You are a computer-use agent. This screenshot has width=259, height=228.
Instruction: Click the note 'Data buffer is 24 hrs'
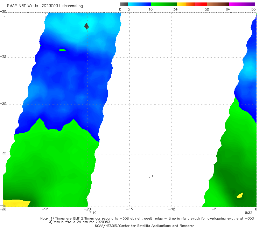tap(71, 222)
